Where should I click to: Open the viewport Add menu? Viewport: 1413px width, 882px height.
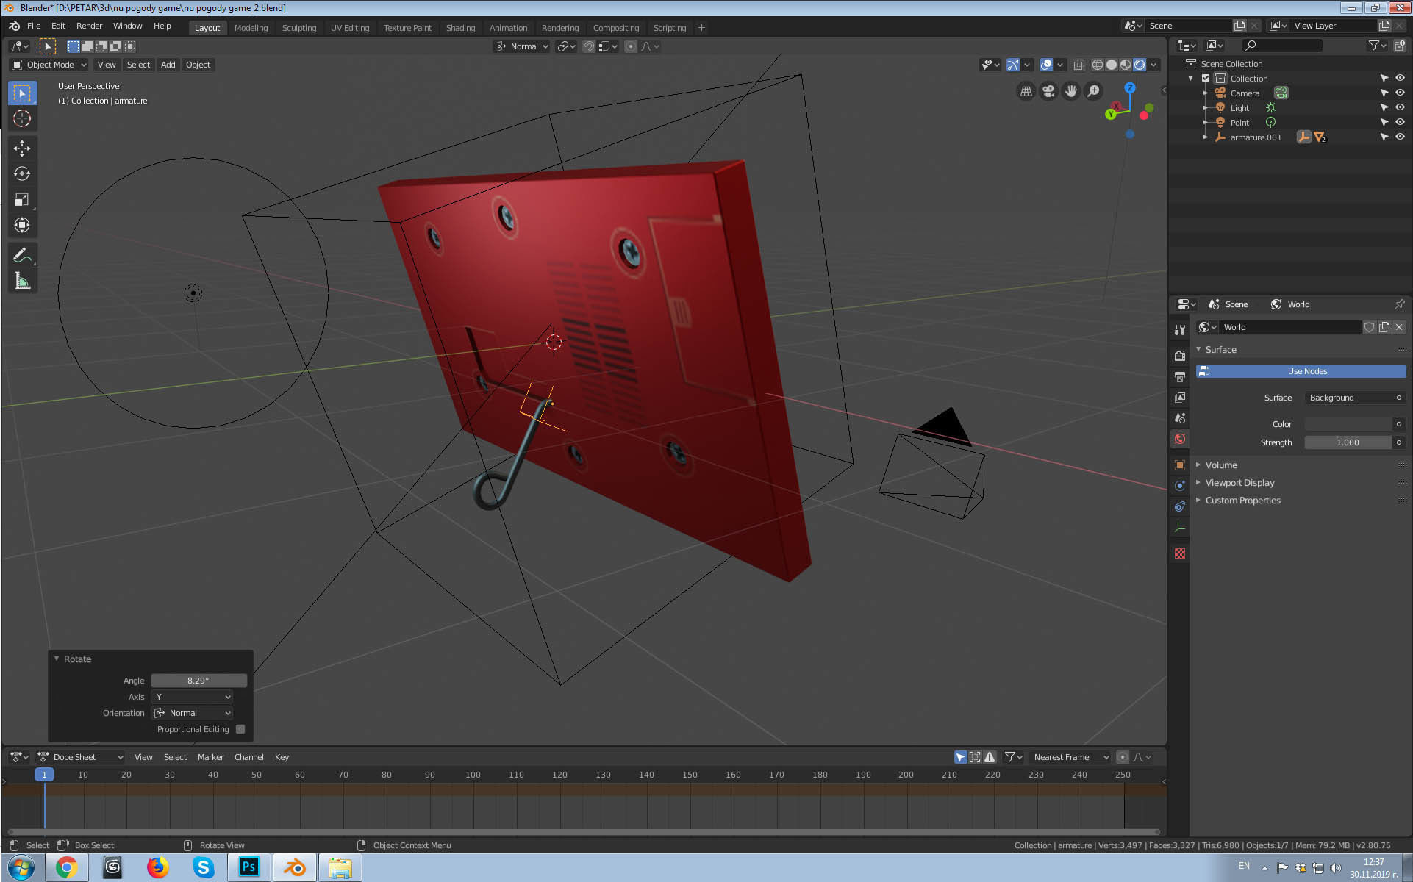click(168, 65)
